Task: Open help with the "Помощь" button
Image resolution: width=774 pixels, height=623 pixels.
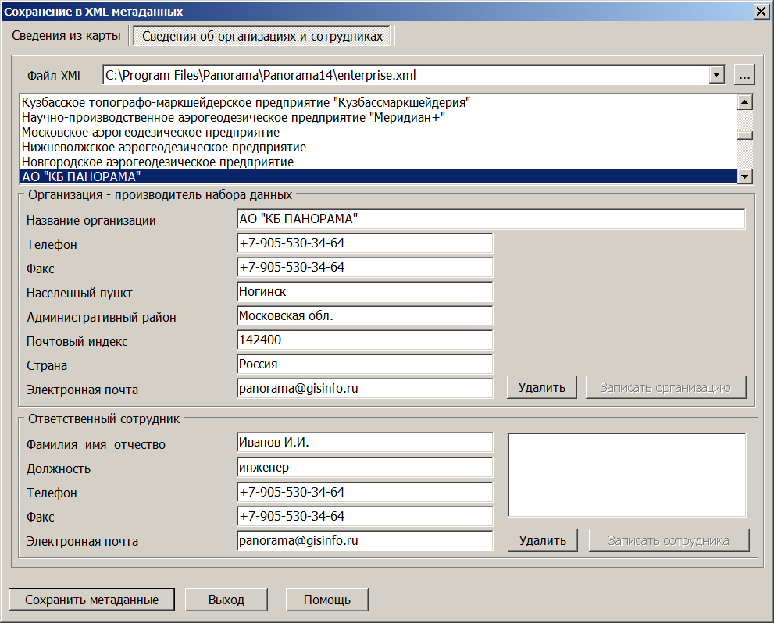Action: [326, 600]
